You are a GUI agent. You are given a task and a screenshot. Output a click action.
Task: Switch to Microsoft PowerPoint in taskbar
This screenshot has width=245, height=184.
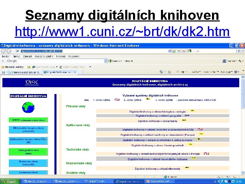click(159, 182)
